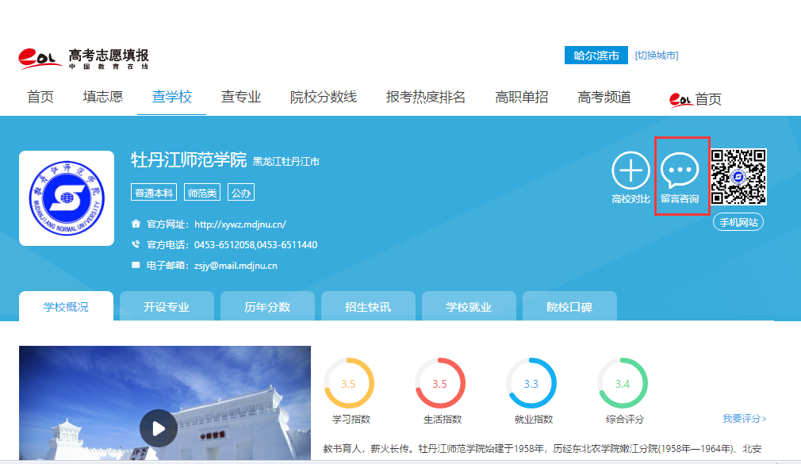Play the campus video
Image resolution: width=801 pixels, height=464 pixels.
(159, 428)
